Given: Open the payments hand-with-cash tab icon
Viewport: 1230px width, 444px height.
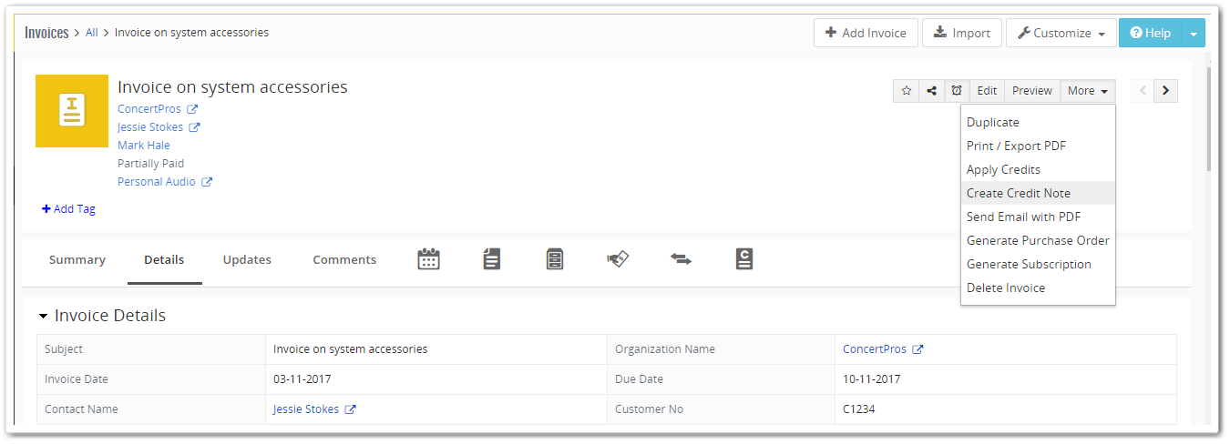Looking at the screenshot, I should point(618,259).
